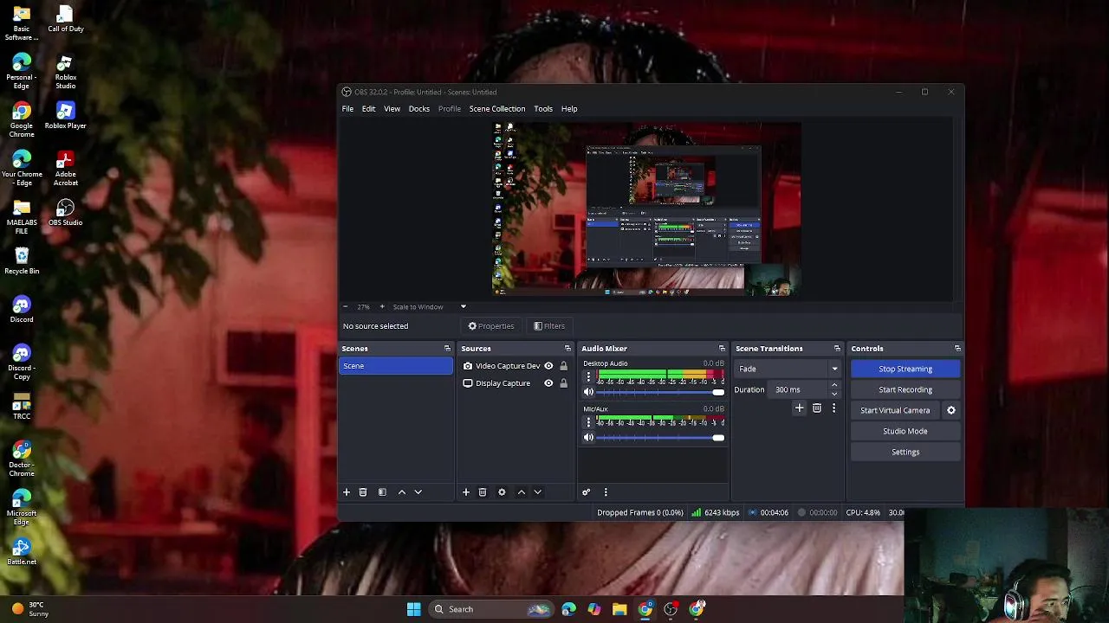Open OBS Settings button
Screen dimensions: 1109x623
tap(905, 452)
